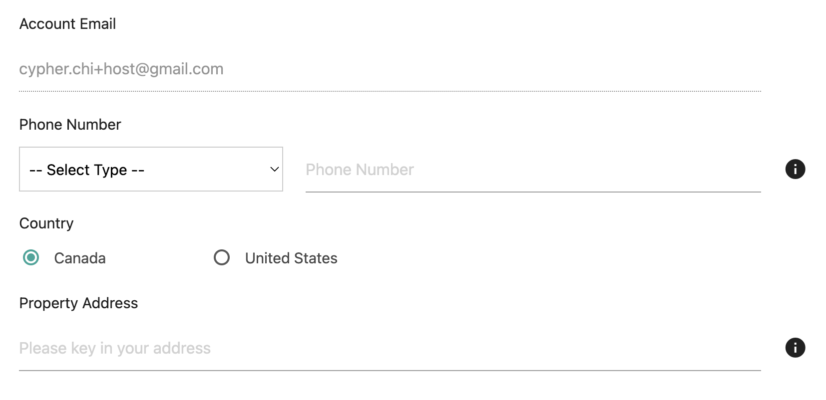
Task: Click the "Phone Number" heading label
Action: (70, 125)
